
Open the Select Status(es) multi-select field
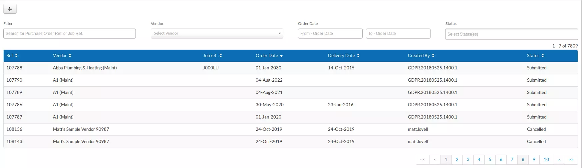[511, 34]
